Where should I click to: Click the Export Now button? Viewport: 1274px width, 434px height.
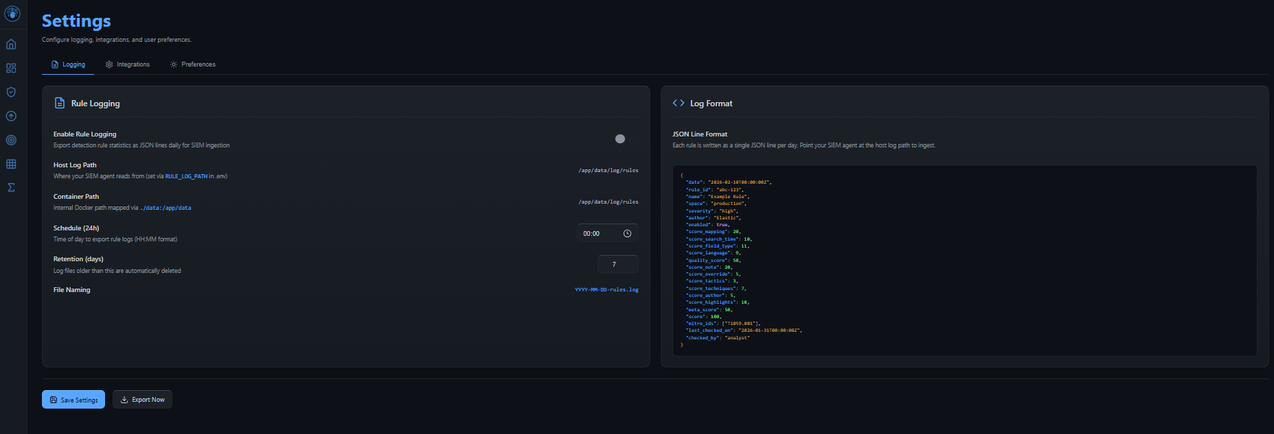(x=142, y=400)
